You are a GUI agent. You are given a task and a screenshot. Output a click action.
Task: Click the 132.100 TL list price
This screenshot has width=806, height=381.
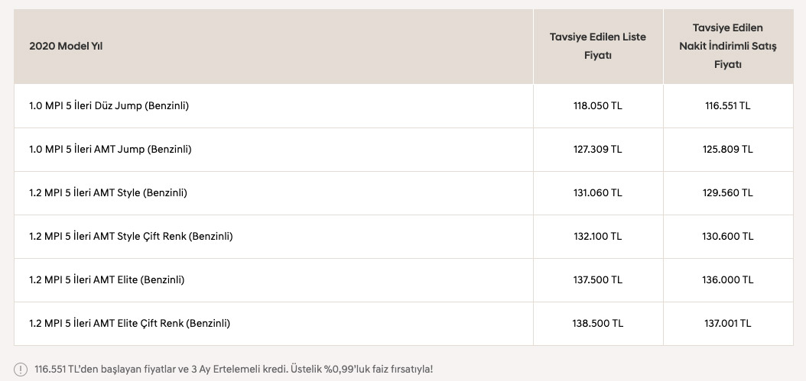[x=597, y=237]
